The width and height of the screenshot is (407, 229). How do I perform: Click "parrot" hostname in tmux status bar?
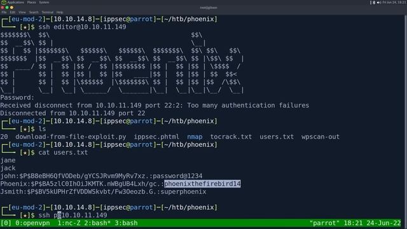(324, 223)
